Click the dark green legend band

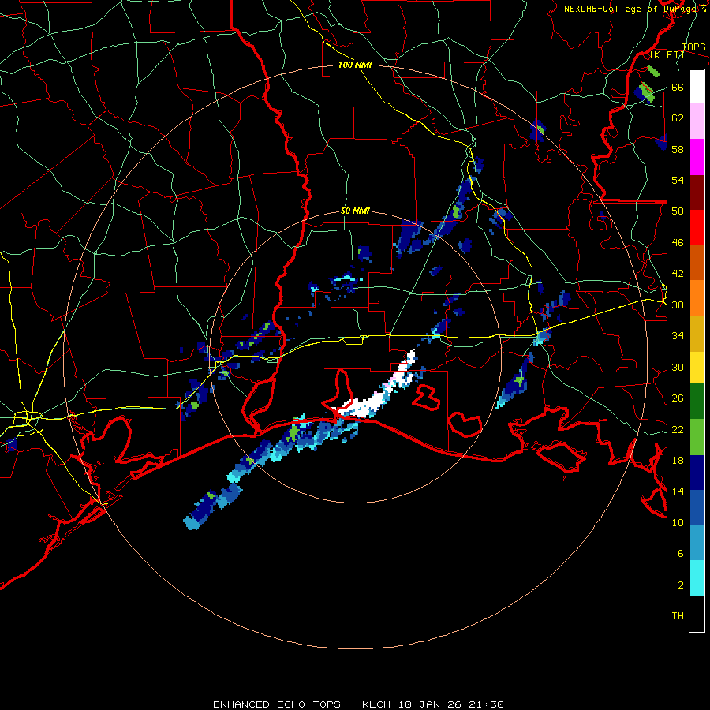(x=697, y=402)
